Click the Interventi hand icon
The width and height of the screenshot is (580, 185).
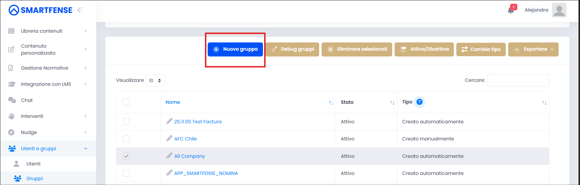11,116
